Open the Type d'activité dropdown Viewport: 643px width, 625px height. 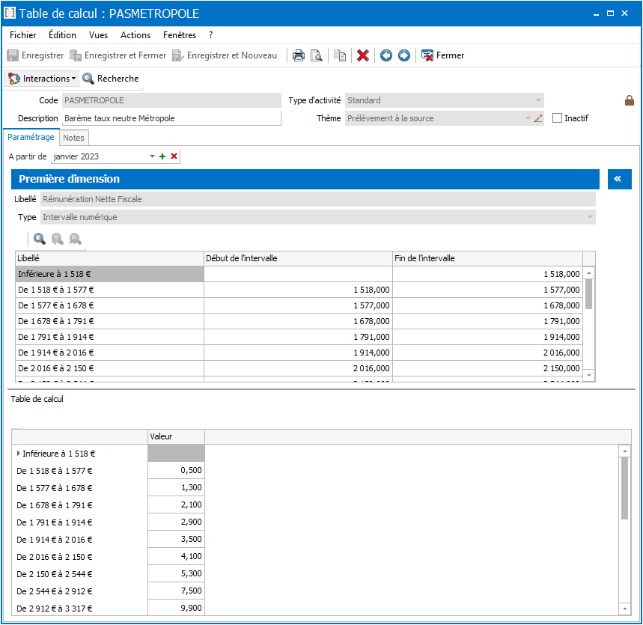(x=538, y=100)
